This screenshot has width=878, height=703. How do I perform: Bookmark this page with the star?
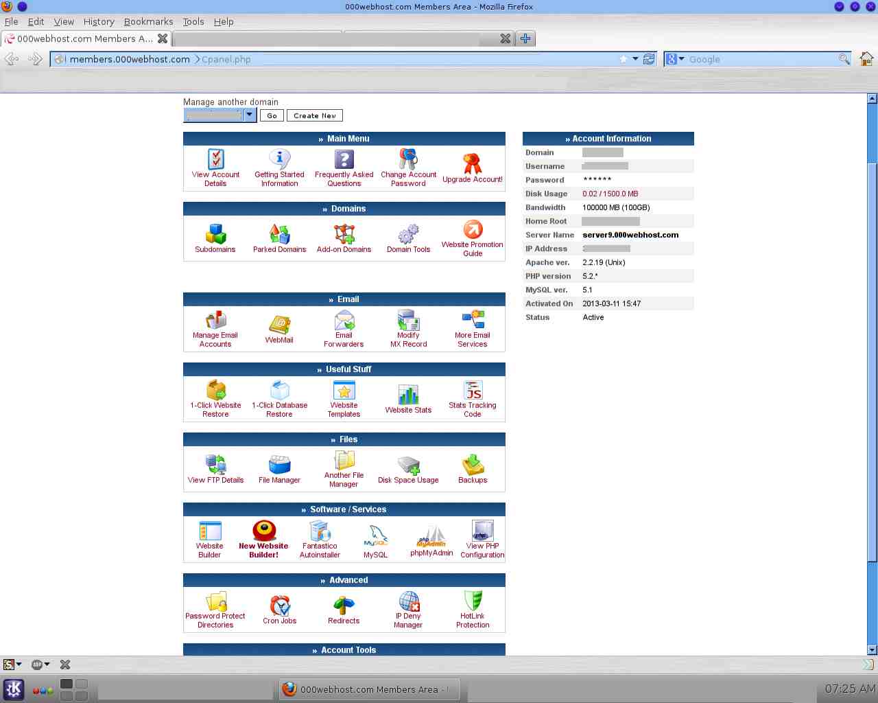pyautogui.click(x=624, y=59)
